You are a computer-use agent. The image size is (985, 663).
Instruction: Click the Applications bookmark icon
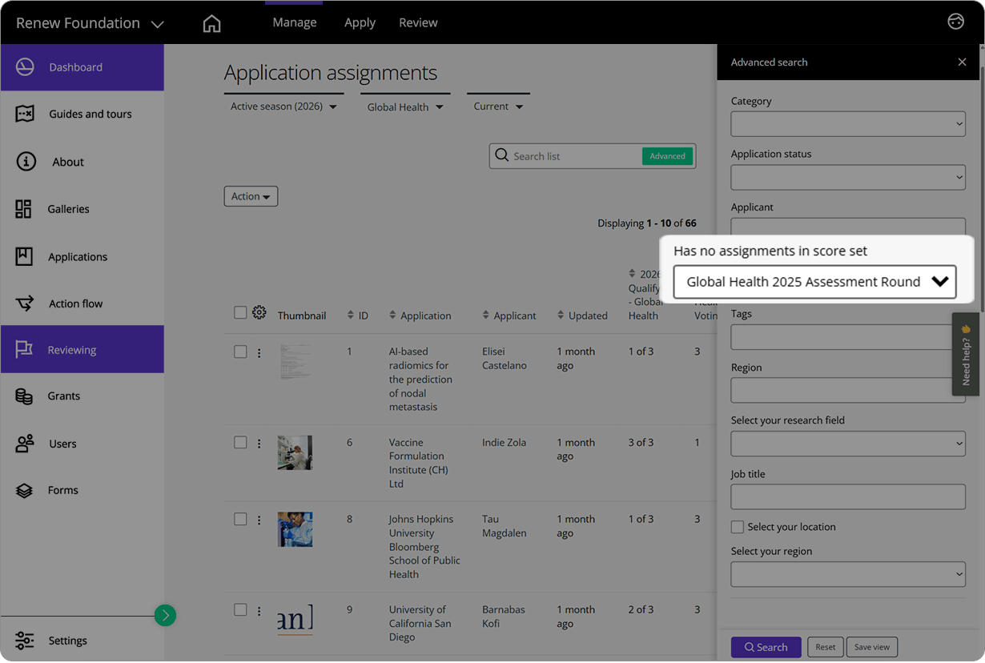pyautogui.click(x=24, y=256)
